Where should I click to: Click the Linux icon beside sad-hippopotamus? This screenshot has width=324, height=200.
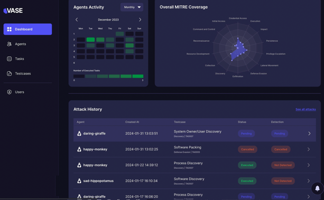click(79, 181)
